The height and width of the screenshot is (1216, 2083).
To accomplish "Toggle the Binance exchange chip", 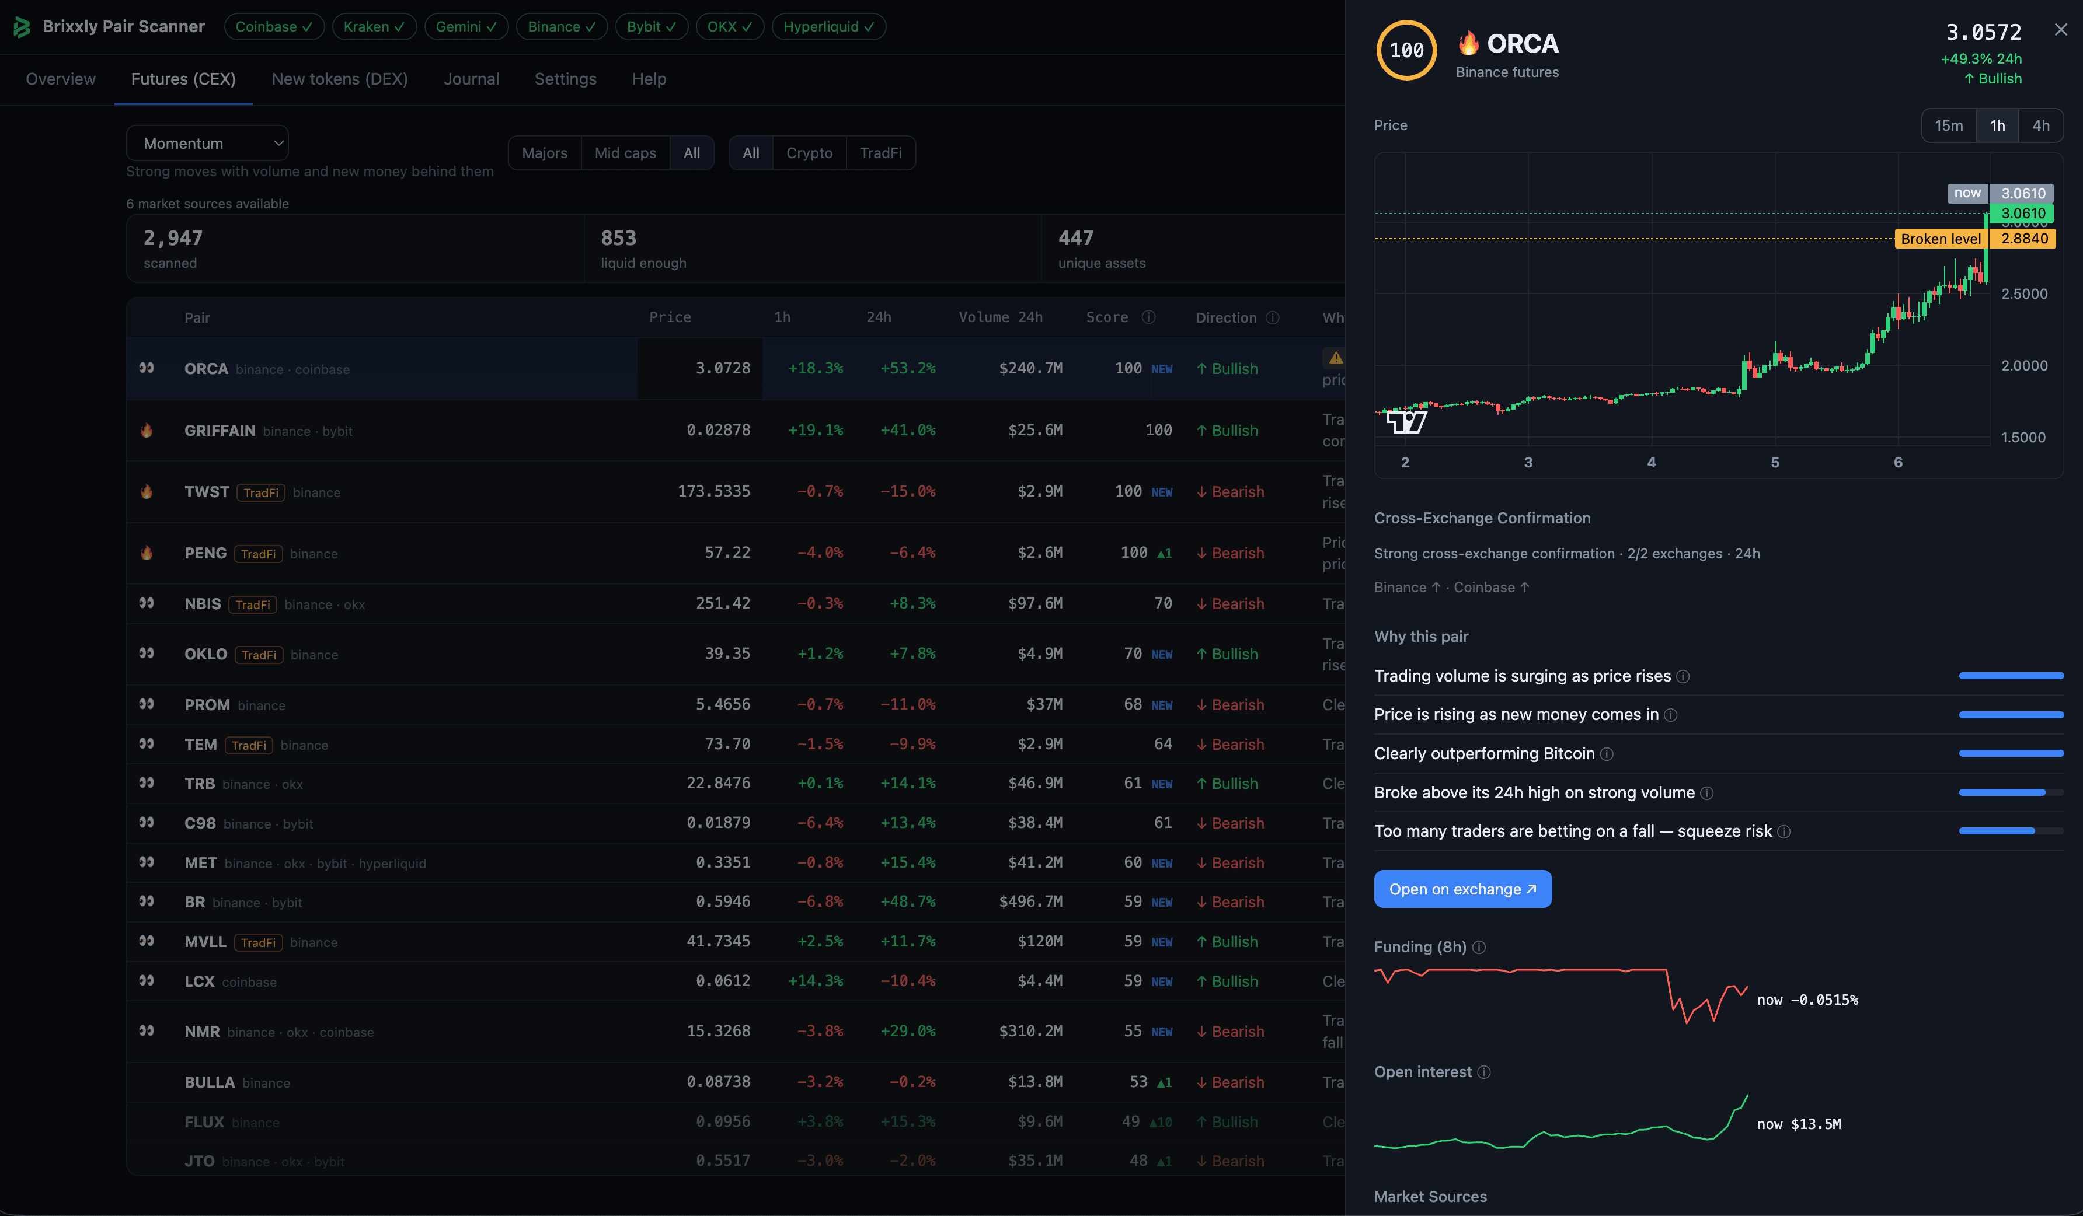I will coord(561,26).
